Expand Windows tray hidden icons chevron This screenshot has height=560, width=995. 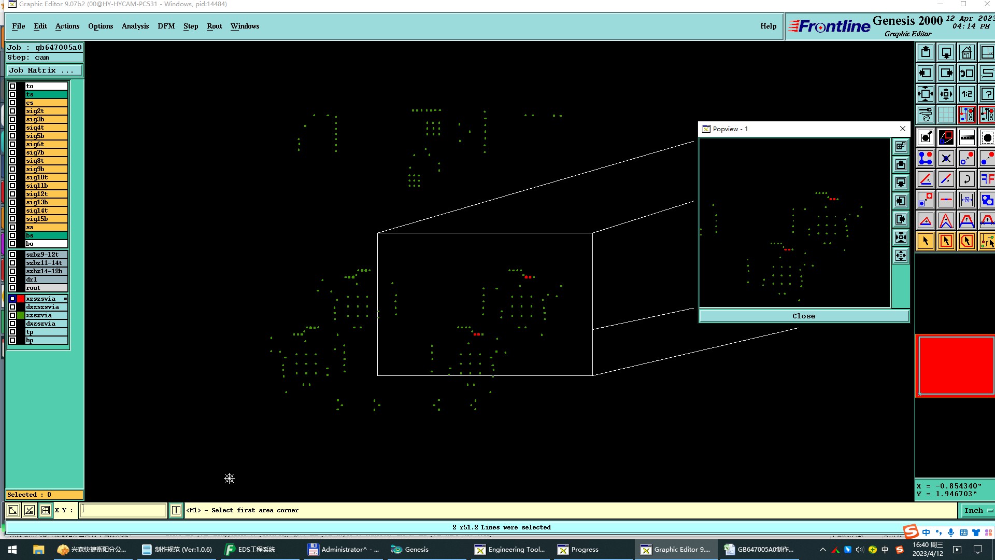(822, 550)
